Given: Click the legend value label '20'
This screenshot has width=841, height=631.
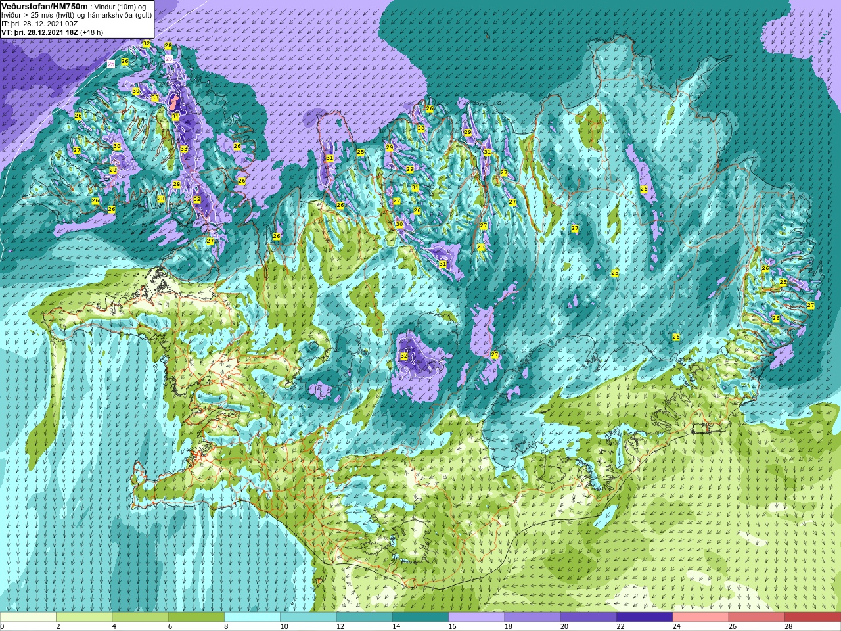Looking at the screenshot, I should pyautogui.click(x=564, y=626).
